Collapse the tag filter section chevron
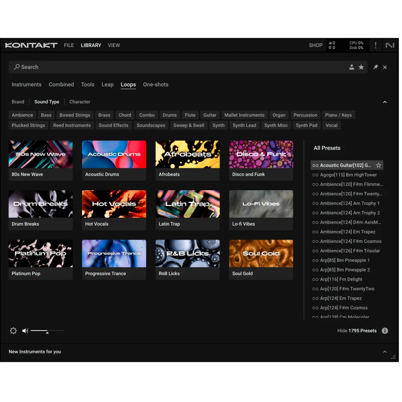Image resolution: width=402 pixels, height=402 pixels. coord(385,102)
